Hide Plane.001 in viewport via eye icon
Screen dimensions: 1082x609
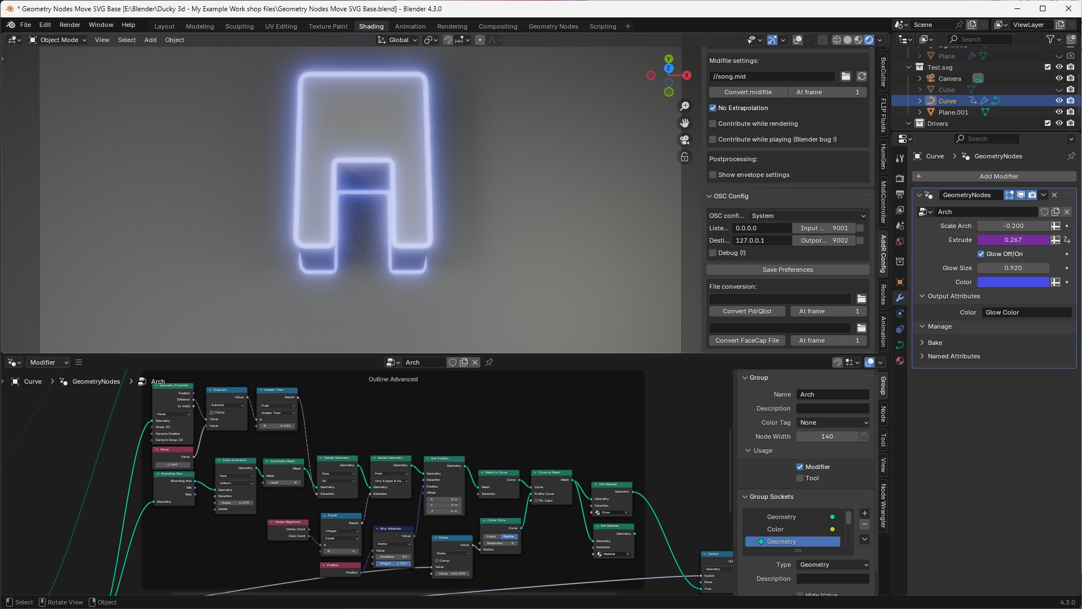coord(1059,112)
